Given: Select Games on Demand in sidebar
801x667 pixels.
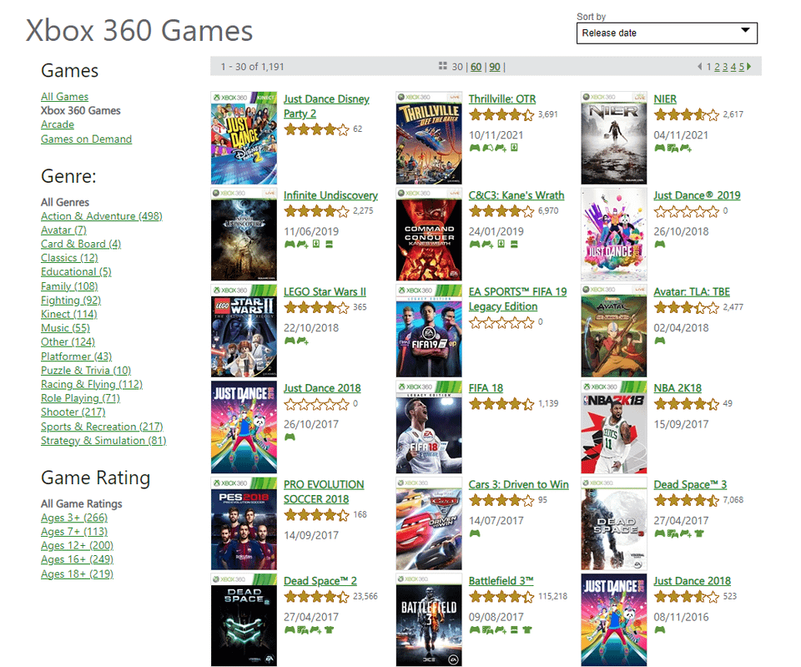Looking at the screenshot, I should [x=86, y=139].
